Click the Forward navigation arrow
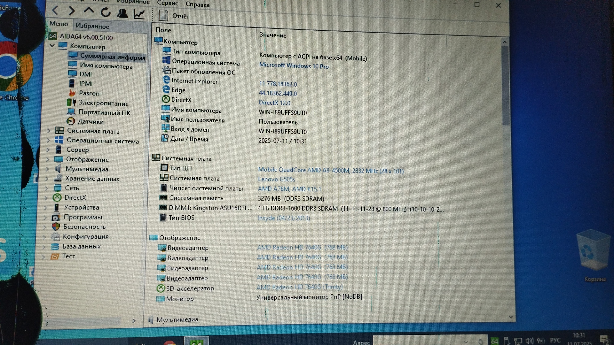The image size is (614, 345). [x=72, y=11]
